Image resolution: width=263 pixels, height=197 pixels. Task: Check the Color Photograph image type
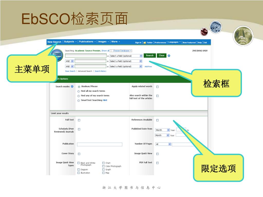click(104, 166)
